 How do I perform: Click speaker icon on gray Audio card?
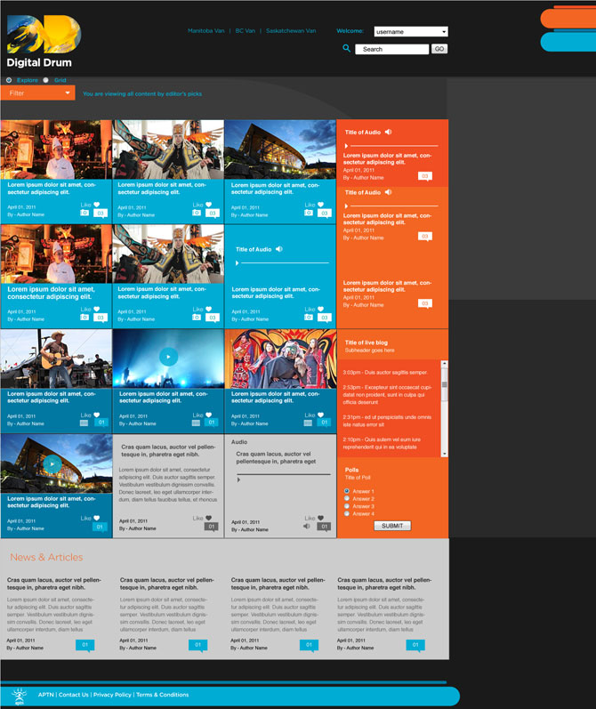(307, 527)
